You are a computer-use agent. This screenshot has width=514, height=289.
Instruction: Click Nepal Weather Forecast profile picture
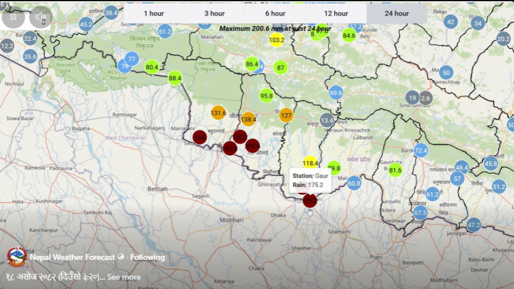[x=17, y=257]
